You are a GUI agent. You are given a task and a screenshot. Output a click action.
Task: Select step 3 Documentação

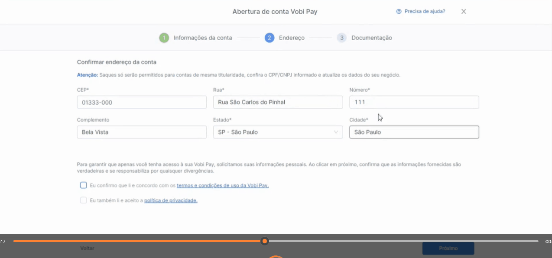tap(364, 38)
